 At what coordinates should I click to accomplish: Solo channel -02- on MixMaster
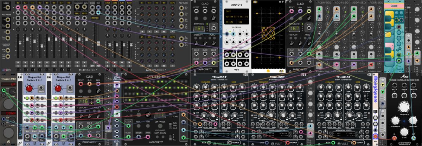tap(25, 65)
